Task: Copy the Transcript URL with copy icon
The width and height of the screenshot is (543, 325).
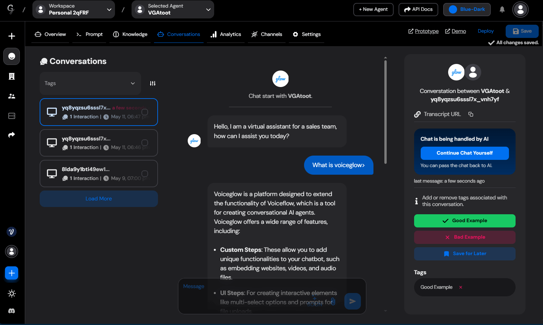Action: coord(471,114)
